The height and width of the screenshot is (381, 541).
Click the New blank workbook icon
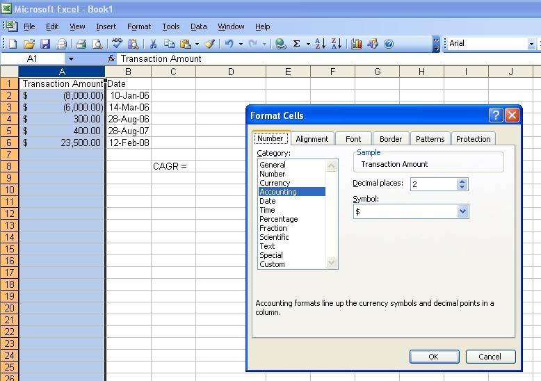[13, 44]
